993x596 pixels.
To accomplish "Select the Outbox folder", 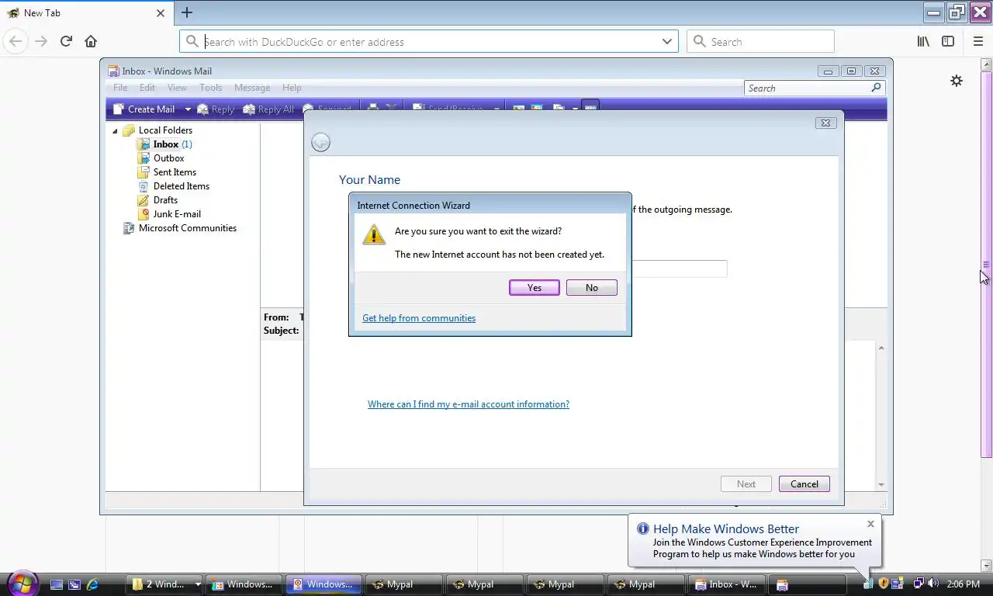I will coord(168,158).
